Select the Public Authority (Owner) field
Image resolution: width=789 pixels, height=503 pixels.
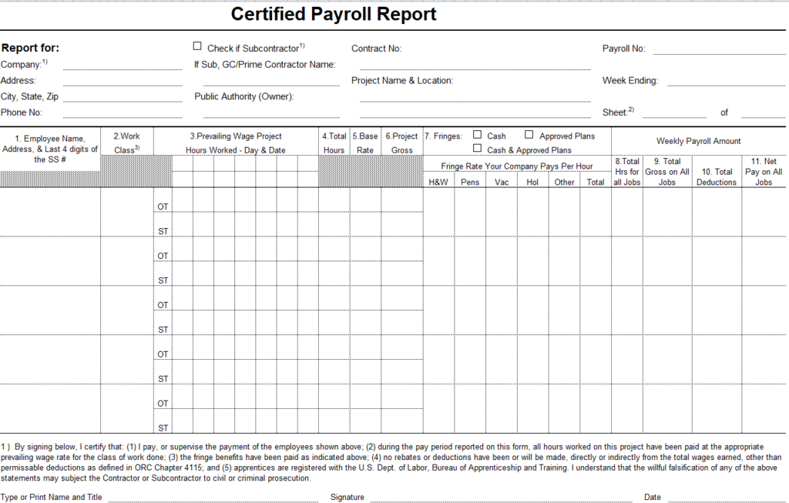click(270, 112)
